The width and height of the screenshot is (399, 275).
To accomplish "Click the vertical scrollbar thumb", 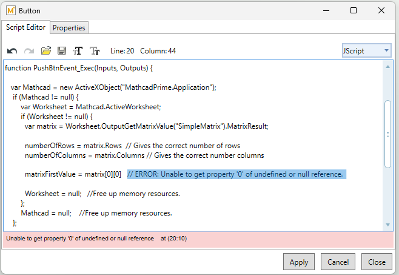I will click(388, 134).
